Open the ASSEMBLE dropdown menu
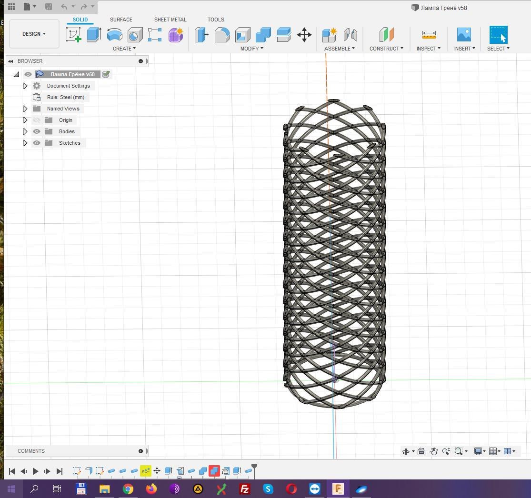This screenshot has width=531, height=498. click(x=340, y=49)
